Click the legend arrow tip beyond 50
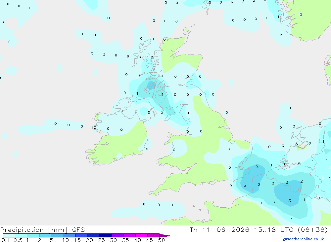 [x=165, y=236]
